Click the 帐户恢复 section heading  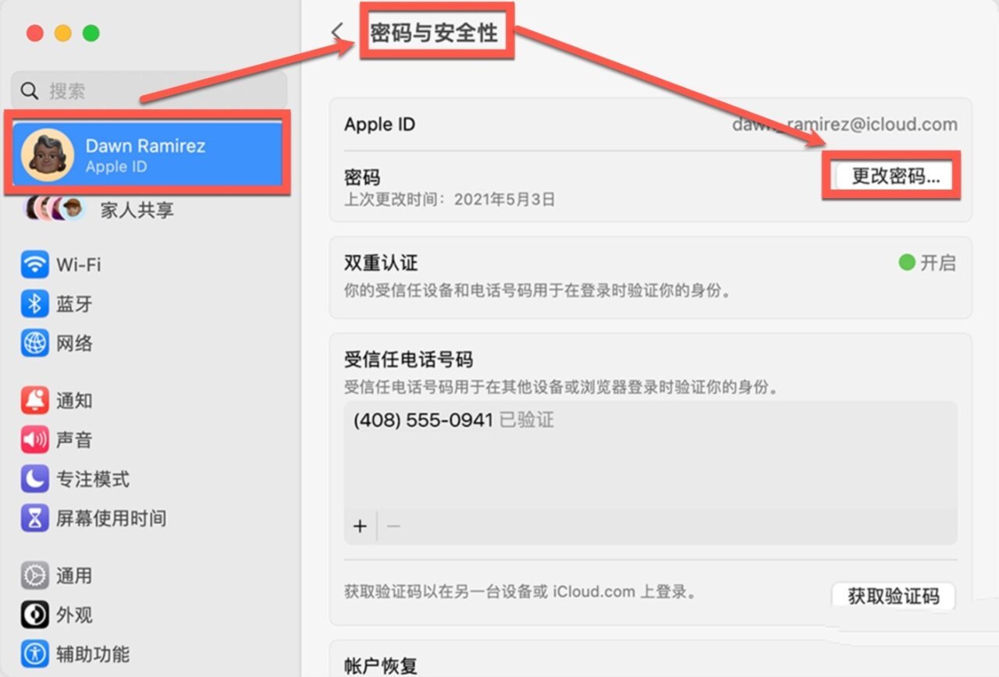tap(381, 665)
